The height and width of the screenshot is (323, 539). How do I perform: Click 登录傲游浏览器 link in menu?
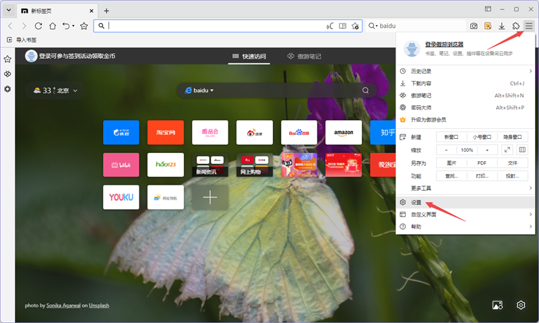click(444, 45)
